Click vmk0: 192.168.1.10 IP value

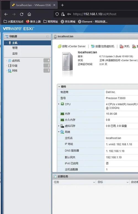click(119, 144)
